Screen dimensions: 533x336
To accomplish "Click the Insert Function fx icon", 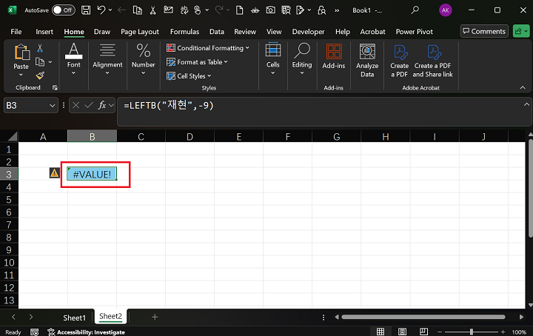I will click(102, 106).
